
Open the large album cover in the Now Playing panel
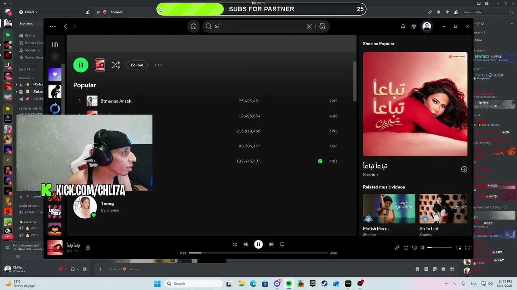[x=415, y=104]
